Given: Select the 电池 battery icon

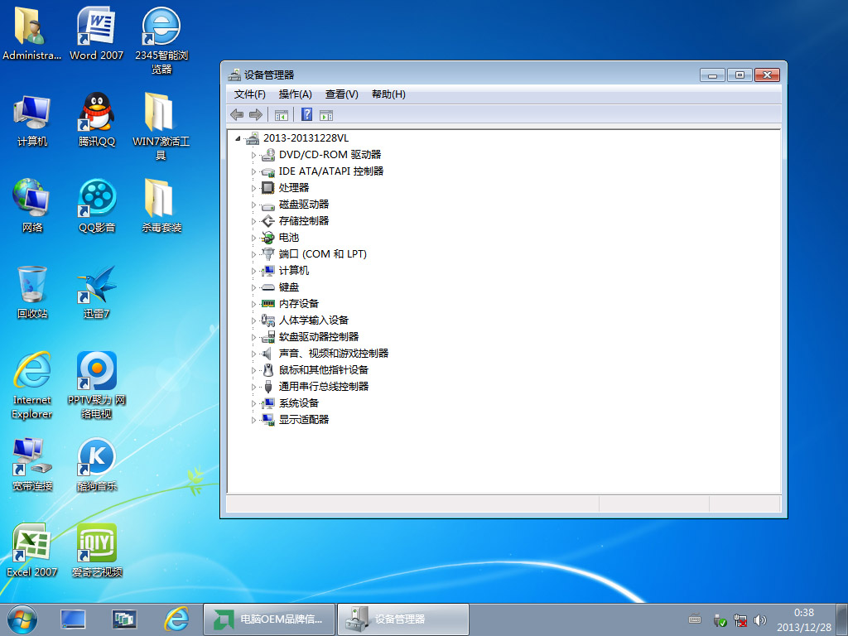Looking at the screenshot, I should click(268, 238).
